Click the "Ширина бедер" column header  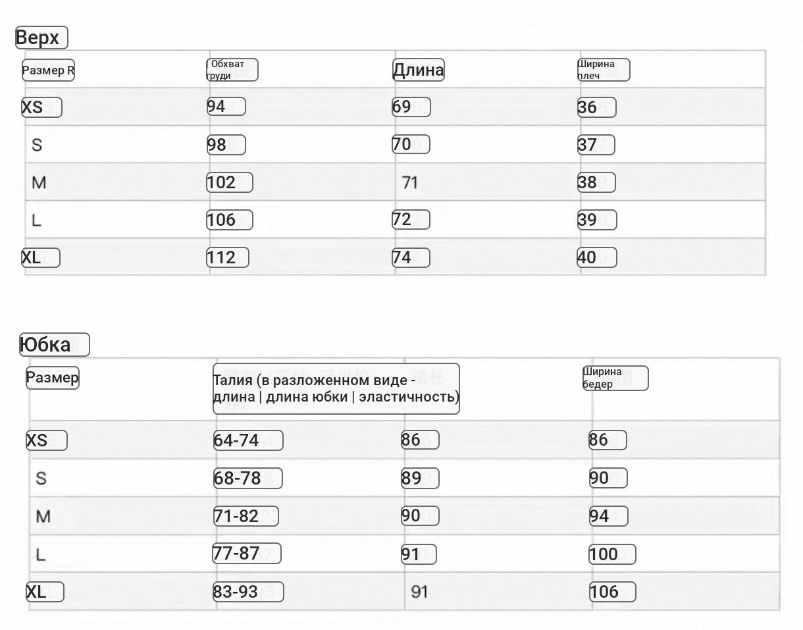click(615, 379)
